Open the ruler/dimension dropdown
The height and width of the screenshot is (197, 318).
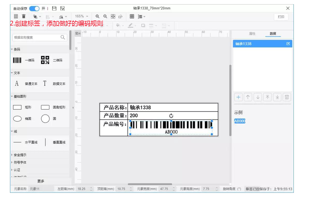coord(142,17)
